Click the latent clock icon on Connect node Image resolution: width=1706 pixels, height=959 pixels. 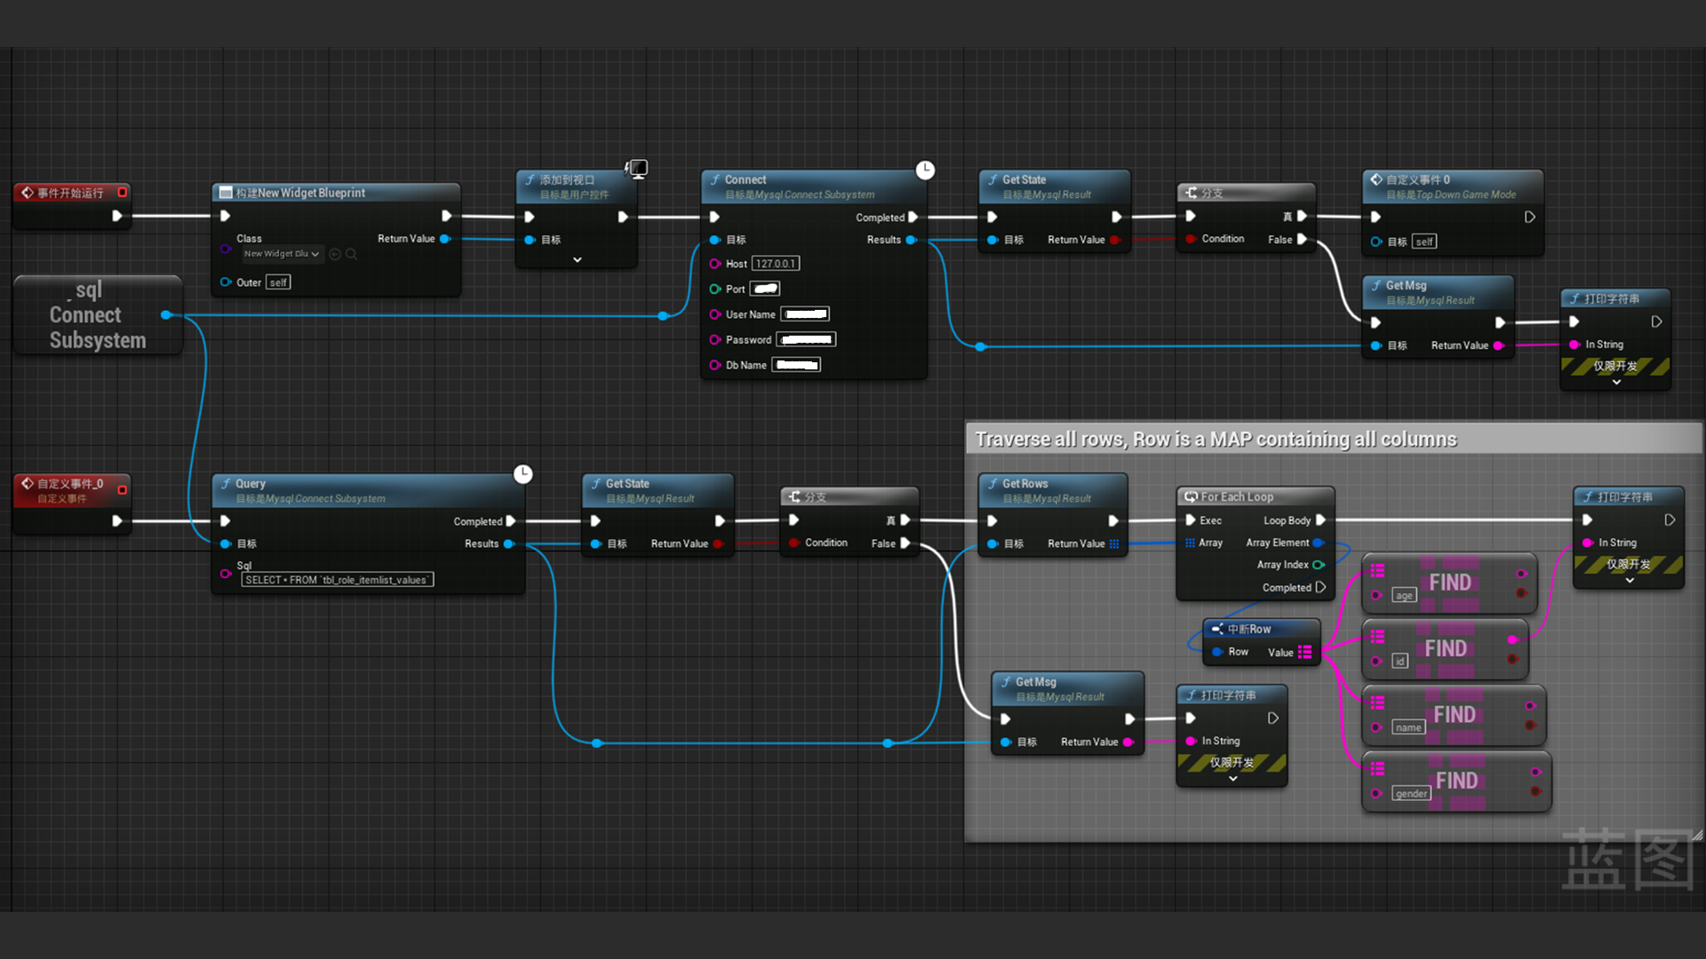[925, 170]
